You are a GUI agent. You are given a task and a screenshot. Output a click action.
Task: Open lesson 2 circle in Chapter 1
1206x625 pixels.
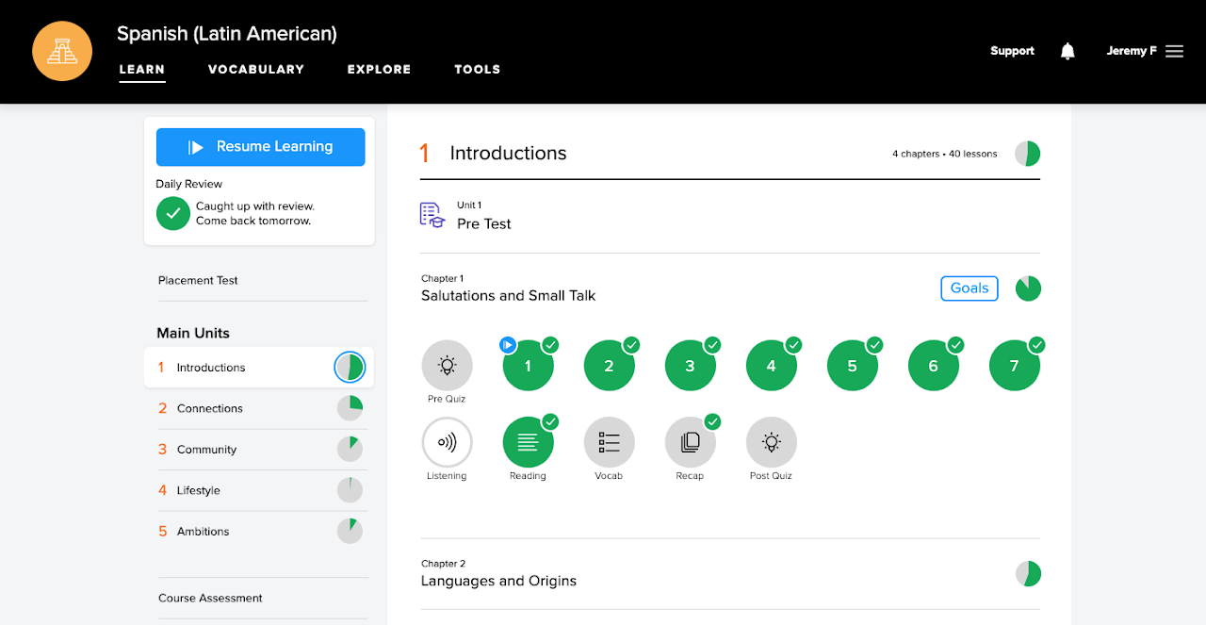point(609,365)
